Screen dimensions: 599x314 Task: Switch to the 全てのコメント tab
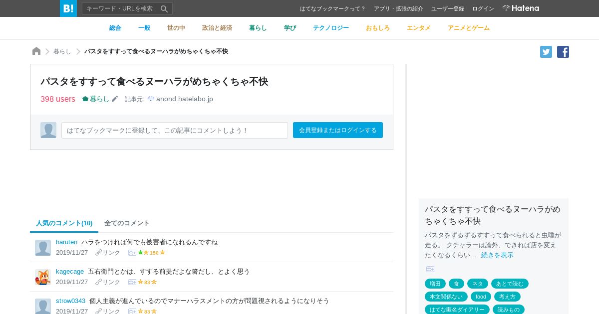[x=127, y=223]
